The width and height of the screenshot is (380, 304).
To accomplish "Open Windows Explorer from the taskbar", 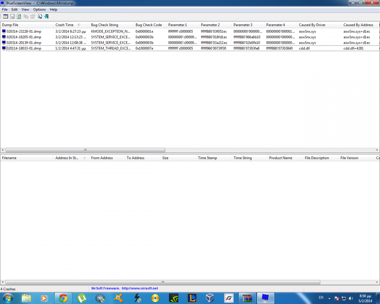I will point(26,298).
